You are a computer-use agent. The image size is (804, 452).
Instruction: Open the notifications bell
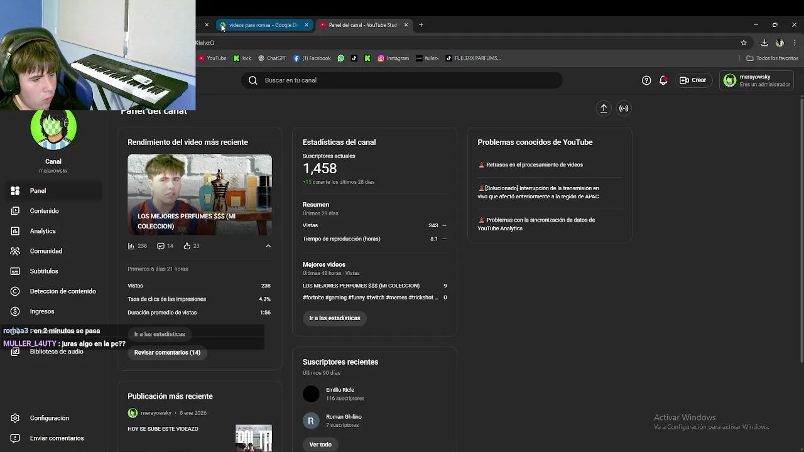(x=663, y=80)
